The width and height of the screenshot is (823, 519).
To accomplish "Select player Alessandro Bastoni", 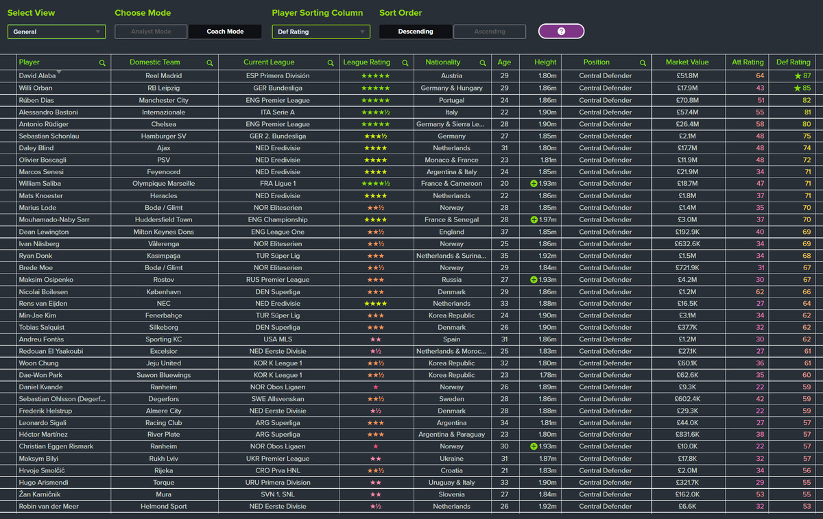I will point(48,112).
